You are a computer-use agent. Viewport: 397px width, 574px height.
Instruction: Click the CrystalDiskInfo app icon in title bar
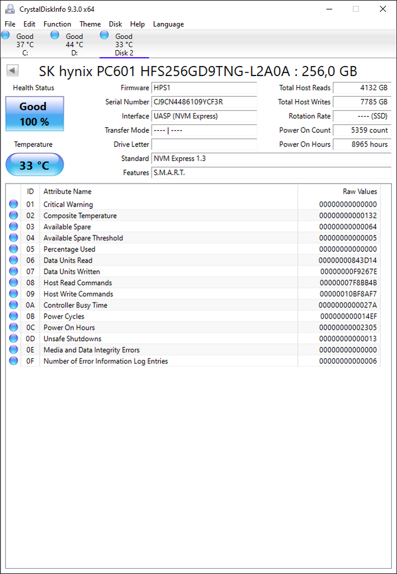point(9,9)
